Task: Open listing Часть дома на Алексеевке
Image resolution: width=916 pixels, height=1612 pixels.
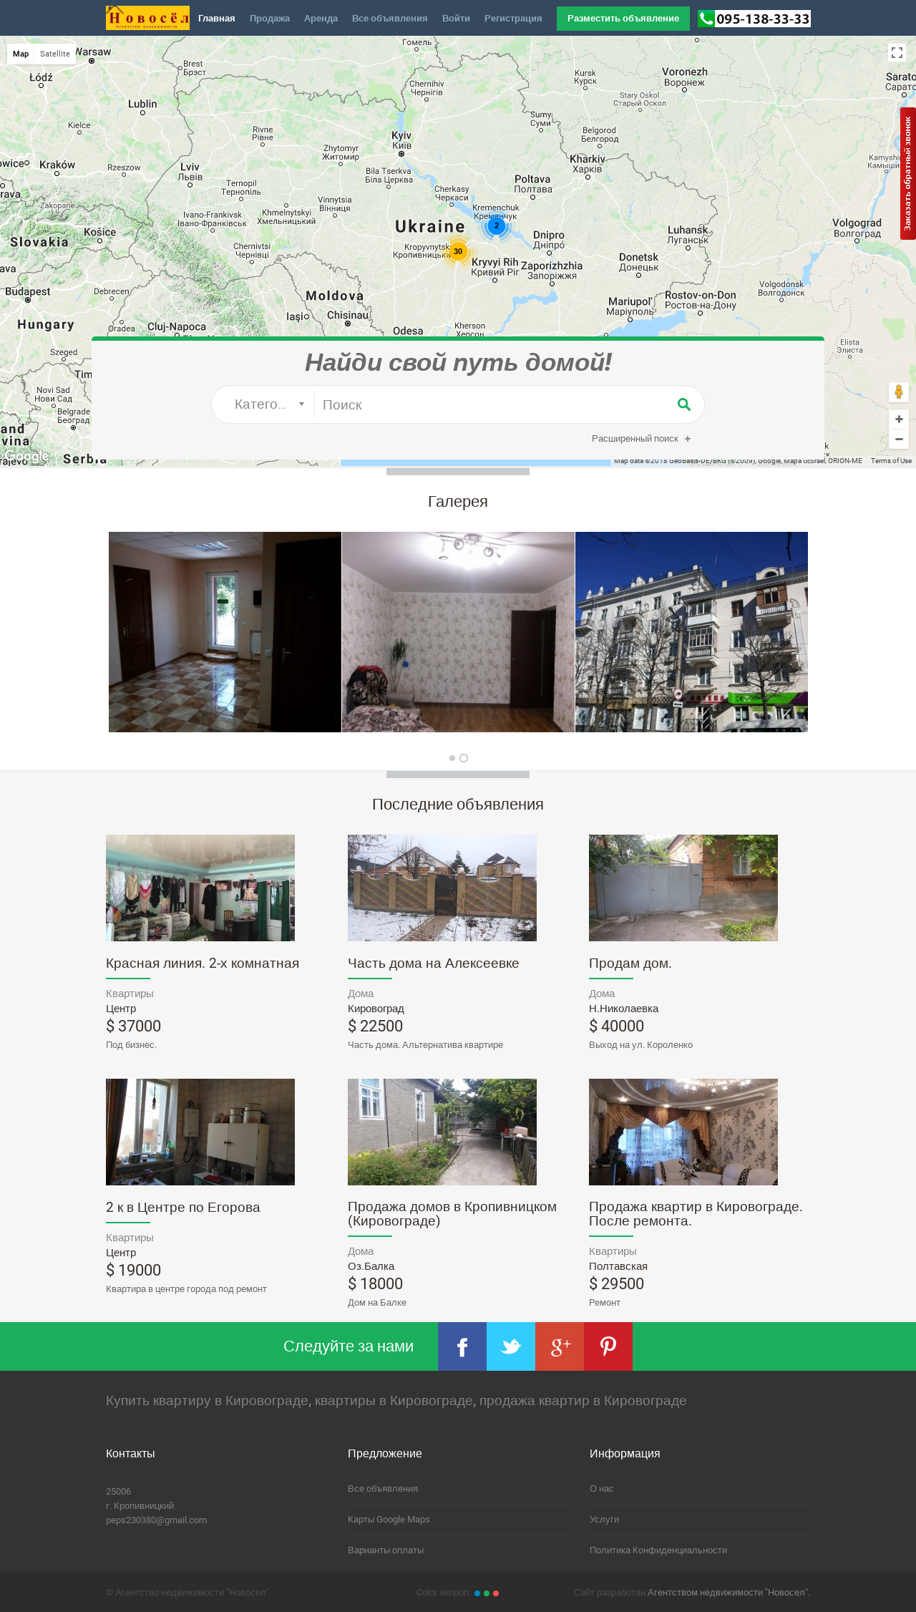Action: pos(434,963)
